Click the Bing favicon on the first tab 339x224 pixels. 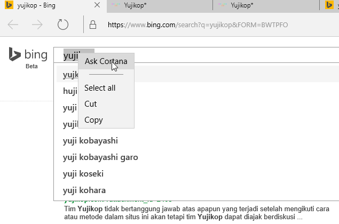tap(9, 5)
